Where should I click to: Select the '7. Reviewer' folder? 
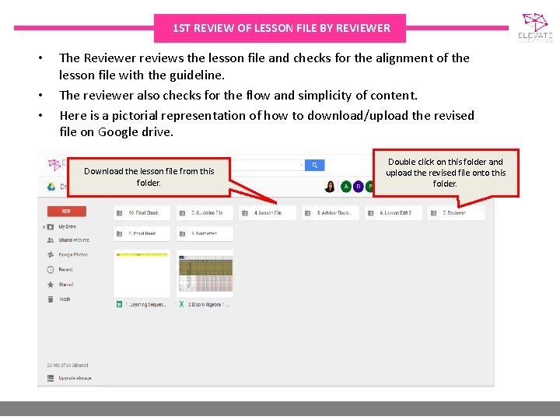tap(456, 213)
